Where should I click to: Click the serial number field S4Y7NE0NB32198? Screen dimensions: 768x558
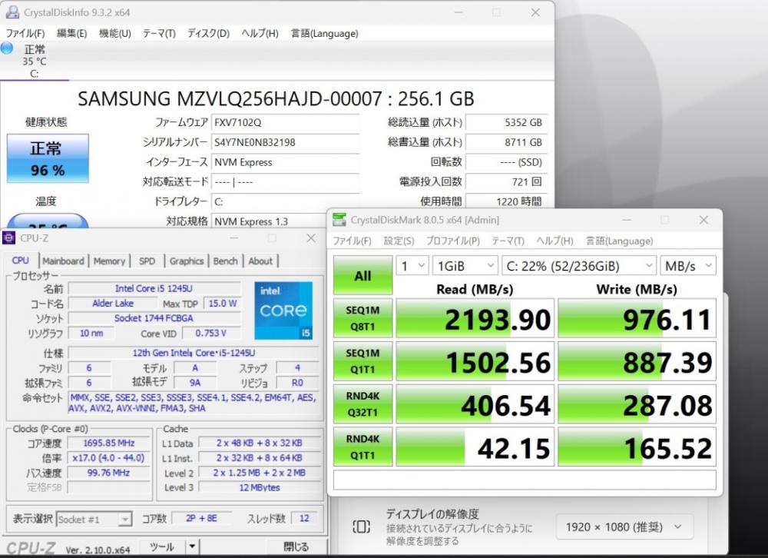click(x=285, y=142)
